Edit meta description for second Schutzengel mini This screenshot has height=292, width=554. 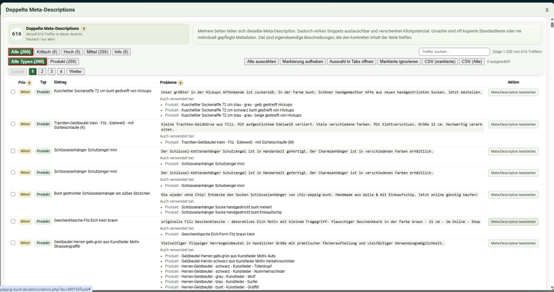coord(513,173)
